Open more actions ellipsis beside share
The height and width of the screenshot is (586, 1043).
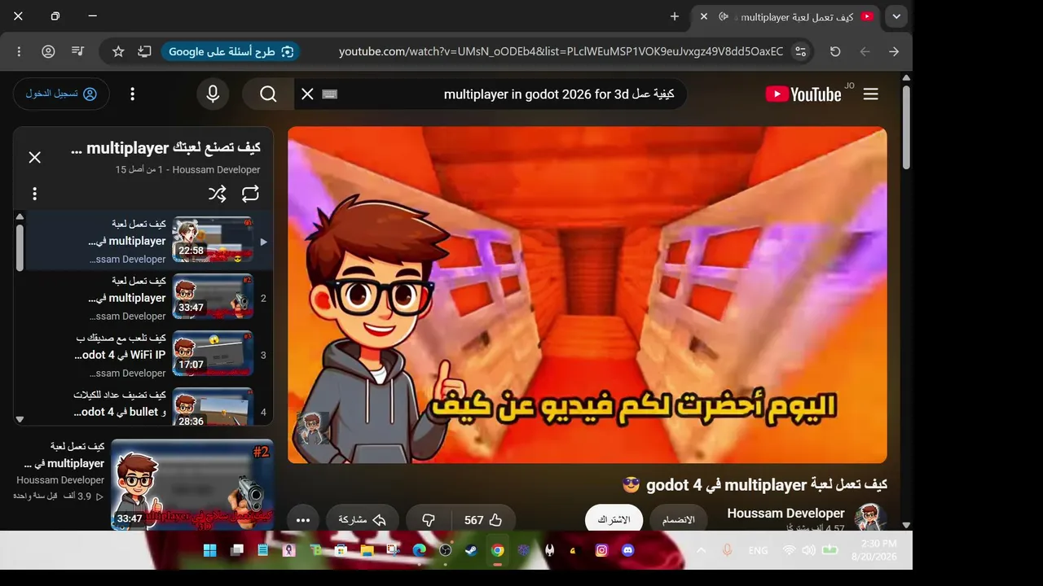[303, 520]
